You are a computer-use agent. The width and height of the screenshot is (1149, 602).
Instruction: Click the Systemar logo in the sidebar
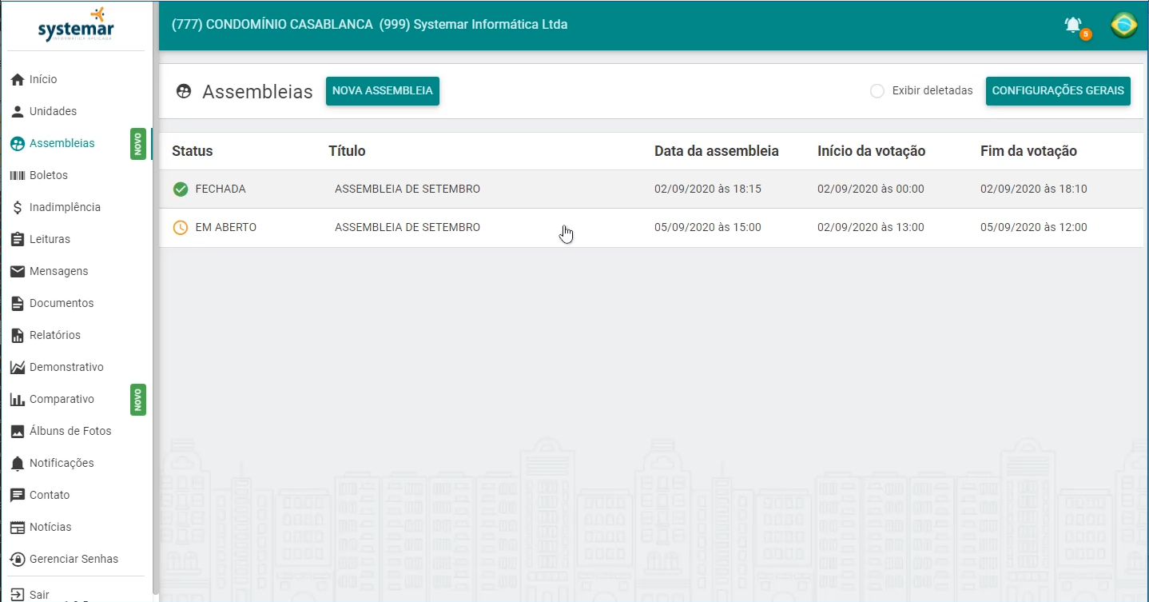coord(76,26)
